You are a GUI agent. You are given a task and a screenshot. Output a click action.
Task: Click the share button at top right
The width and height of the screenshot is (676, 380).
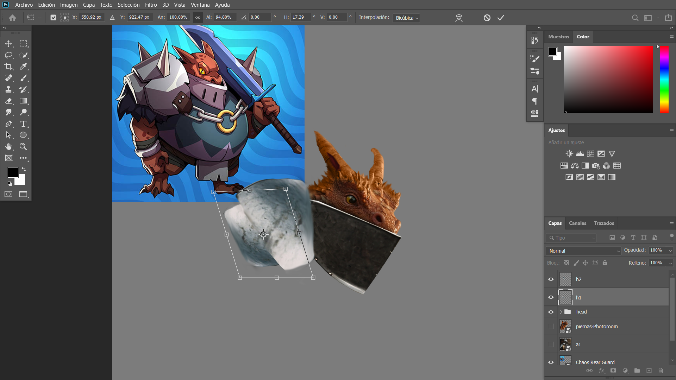(668, 18)
